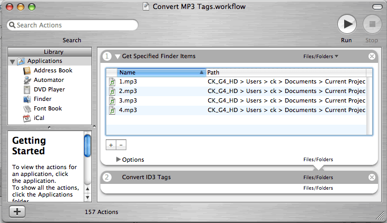Click the Stop workflow button
387x223 pixels.
pyautogui.click(x=372, y=24)
